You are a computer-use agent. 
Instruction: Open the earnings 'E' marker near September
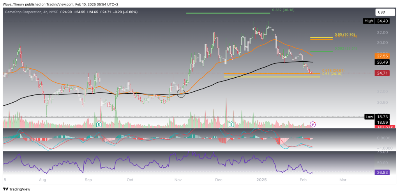click(99, 125)
